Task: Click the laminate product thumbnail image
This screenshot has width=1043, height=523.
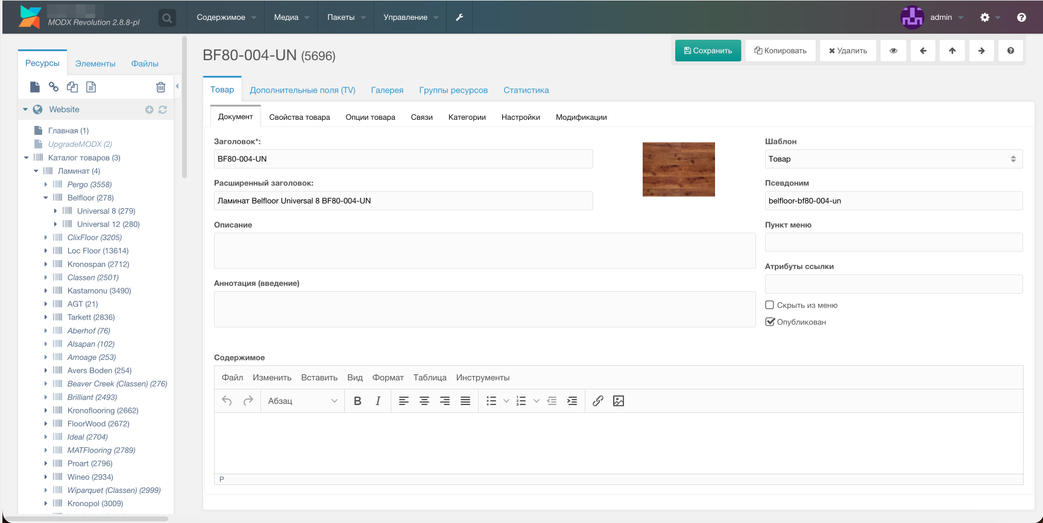Action: pyautogui.click(x=678, y=169)
